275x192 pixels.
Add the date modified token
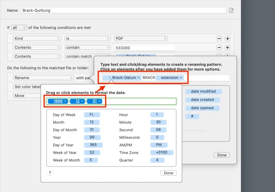pos(204,91)
